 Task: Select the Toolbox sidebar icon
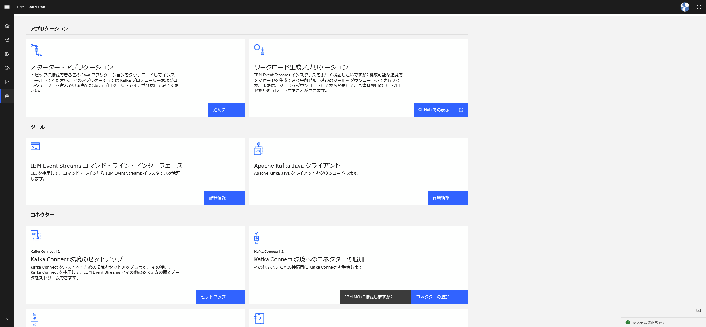tap(7, 96)
